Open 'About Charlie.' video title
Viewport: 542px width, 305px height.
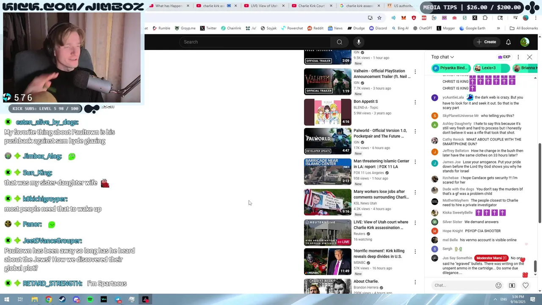click(366, 281)
